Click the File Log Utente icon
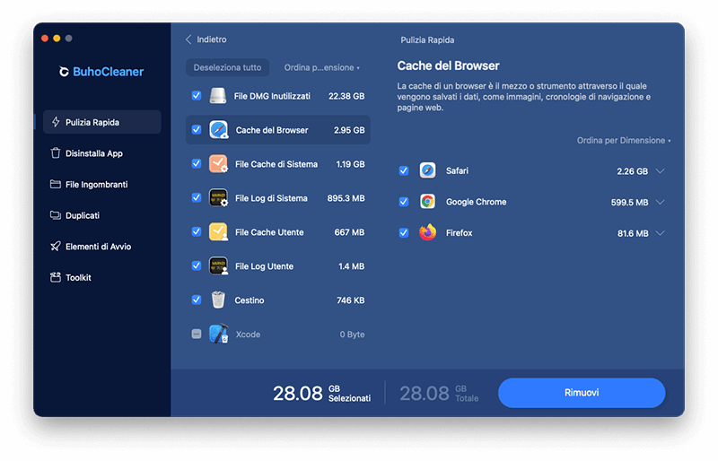Screen dimensions: 718x461 pos(218,266)
